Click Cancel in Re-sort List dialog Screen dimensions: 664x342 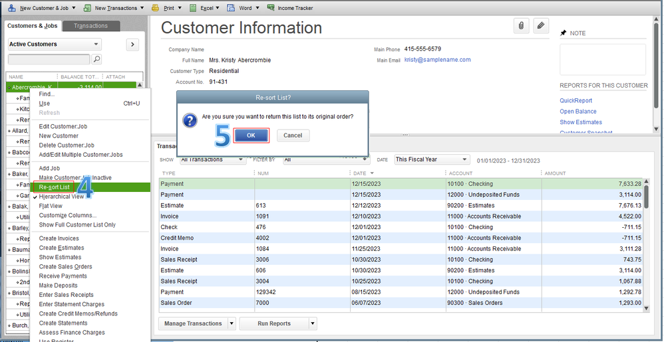tap(293, 135)
